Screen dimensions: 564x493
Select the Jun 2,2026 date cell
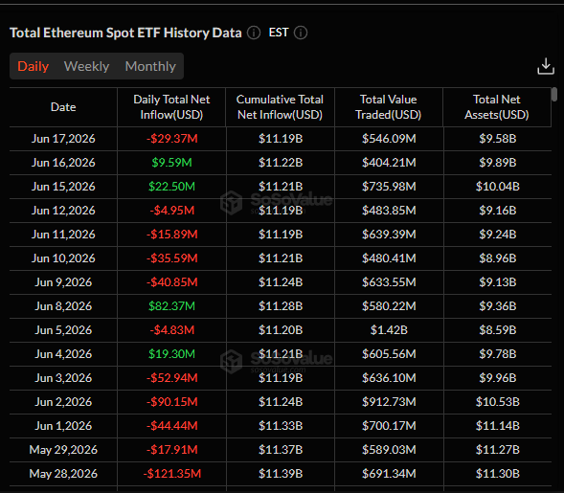(63, 402)
